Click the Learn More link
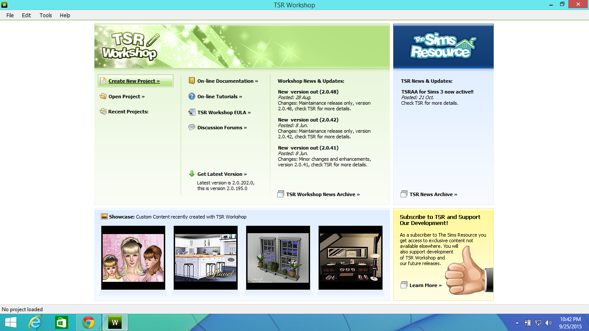Viewport: 589px width, 331px height. click(426, 285)
